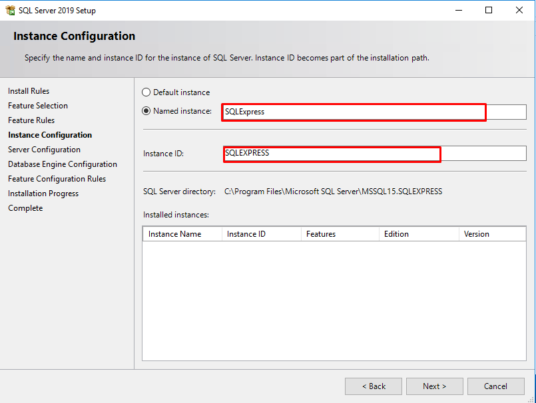
Task: Go to the next setup page
Action: click(x=435, y=386)
